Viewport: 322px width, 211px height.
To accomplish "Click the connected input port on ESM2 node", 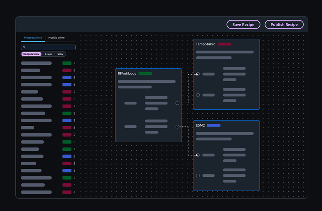I will point(198,155).
